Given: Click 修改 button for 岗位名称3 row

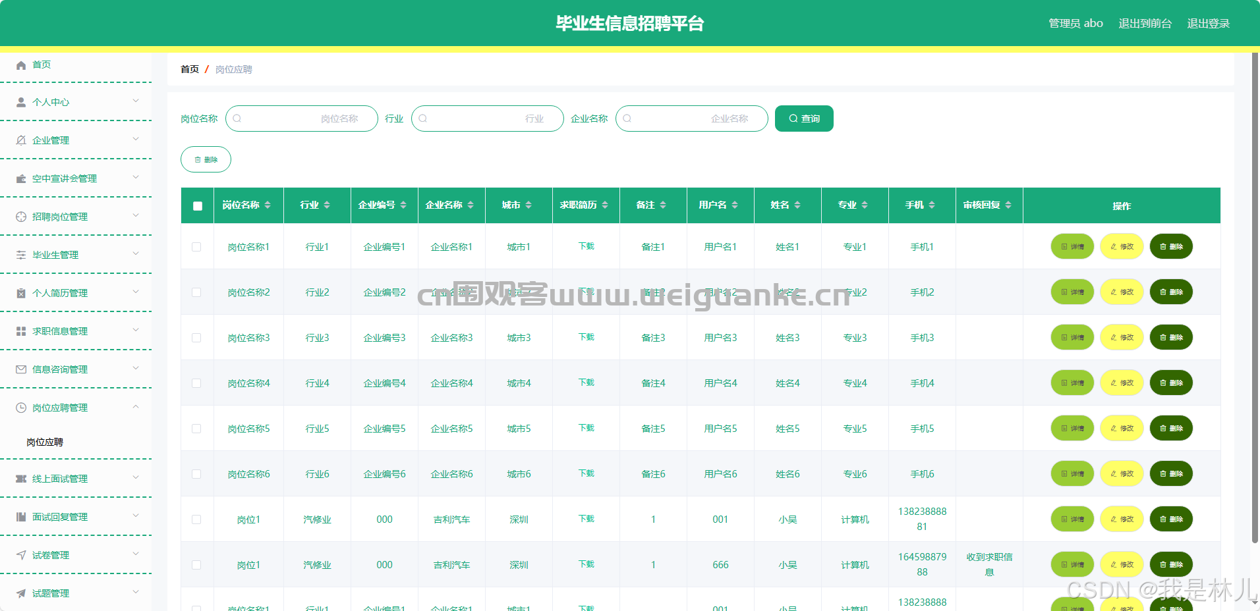Looking at the screenshot, I should click(x=1122, y=338).
